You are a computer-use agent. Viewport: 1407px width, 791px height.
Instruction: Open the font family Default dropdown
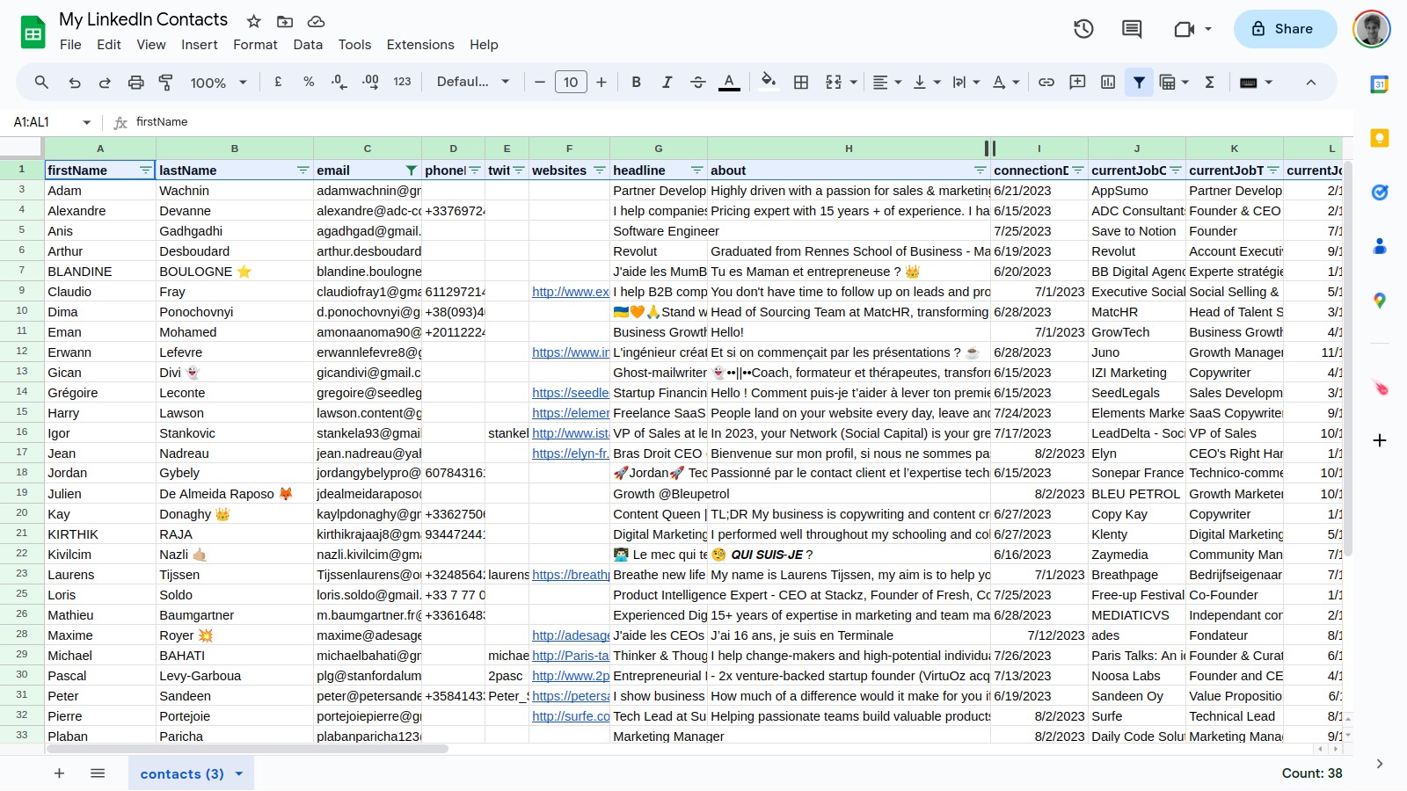pyautogui.click(x=473, y=82)
